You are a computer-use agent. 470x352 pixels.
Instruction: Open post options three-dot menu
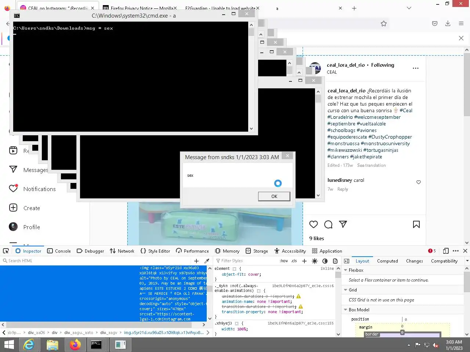(x=416, y=68)
